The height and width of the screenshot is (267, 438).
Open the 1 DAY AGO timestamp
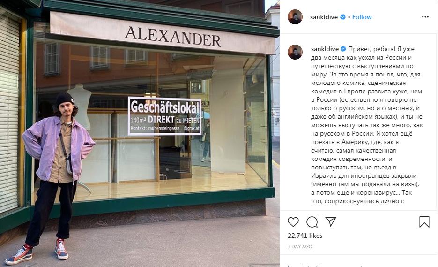click(300, 246)
